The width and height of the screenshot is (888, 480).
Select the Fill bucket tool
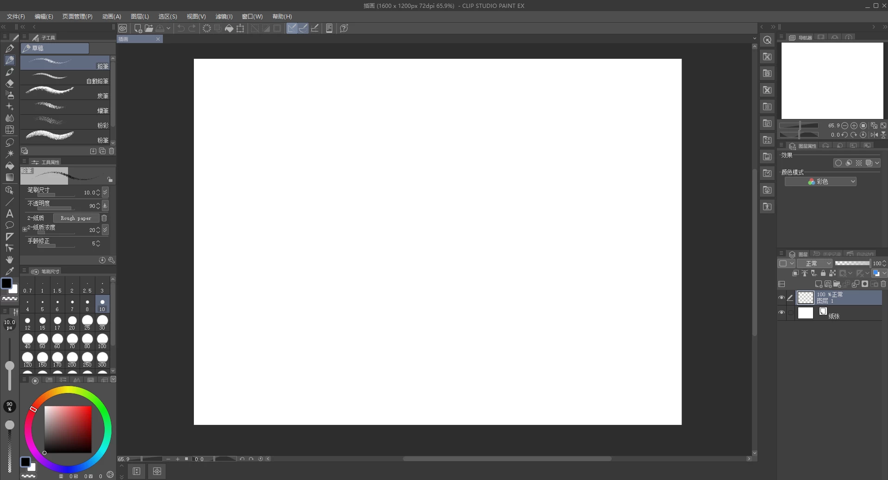(9, 166)
